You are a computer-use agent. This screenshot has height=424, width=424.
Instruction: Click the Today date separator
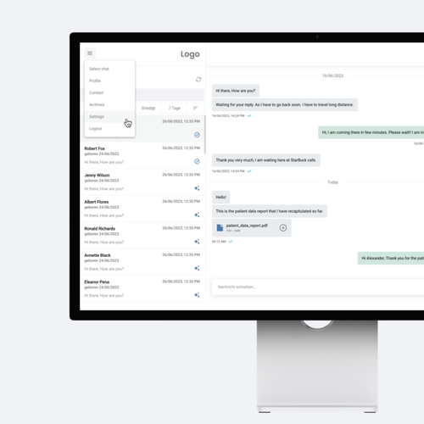click(x=332, y=182)
